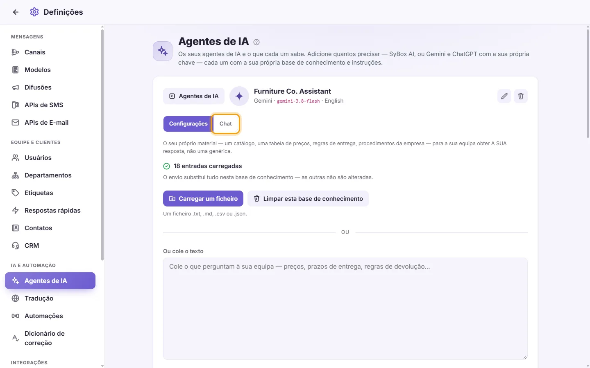590x368 pixels.
Task: Click the Definições header title
Action: tap(63, 12)
